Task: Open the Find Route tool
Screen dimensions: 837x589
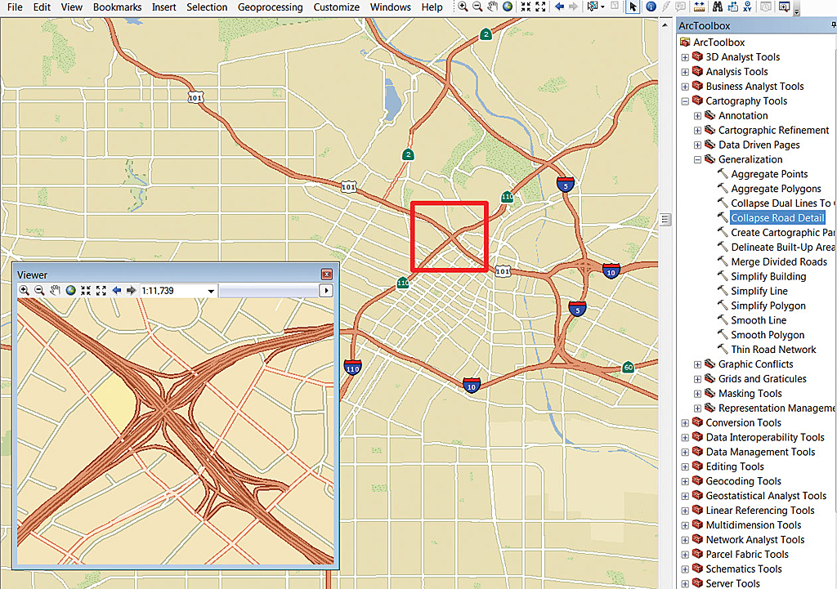Action: 732,7
